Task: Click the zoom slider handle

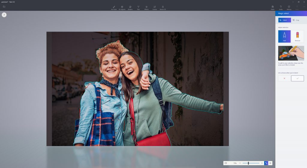Action: 248,163
